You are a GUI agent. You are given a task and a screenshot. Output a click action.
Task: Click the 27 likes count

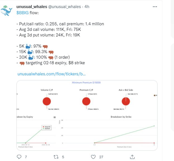tap(101, 157)
